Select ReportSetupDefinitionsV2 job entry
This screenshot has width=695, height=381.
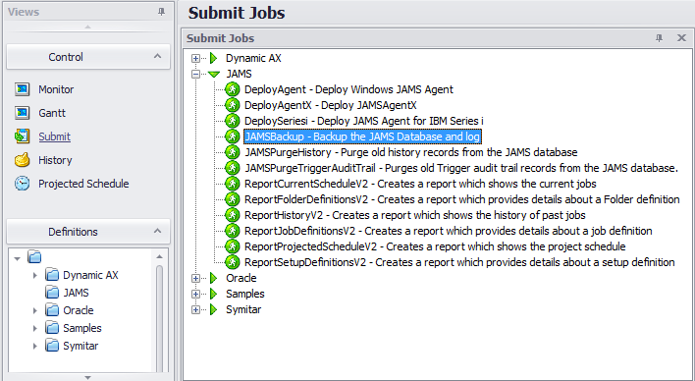(459, 262)
